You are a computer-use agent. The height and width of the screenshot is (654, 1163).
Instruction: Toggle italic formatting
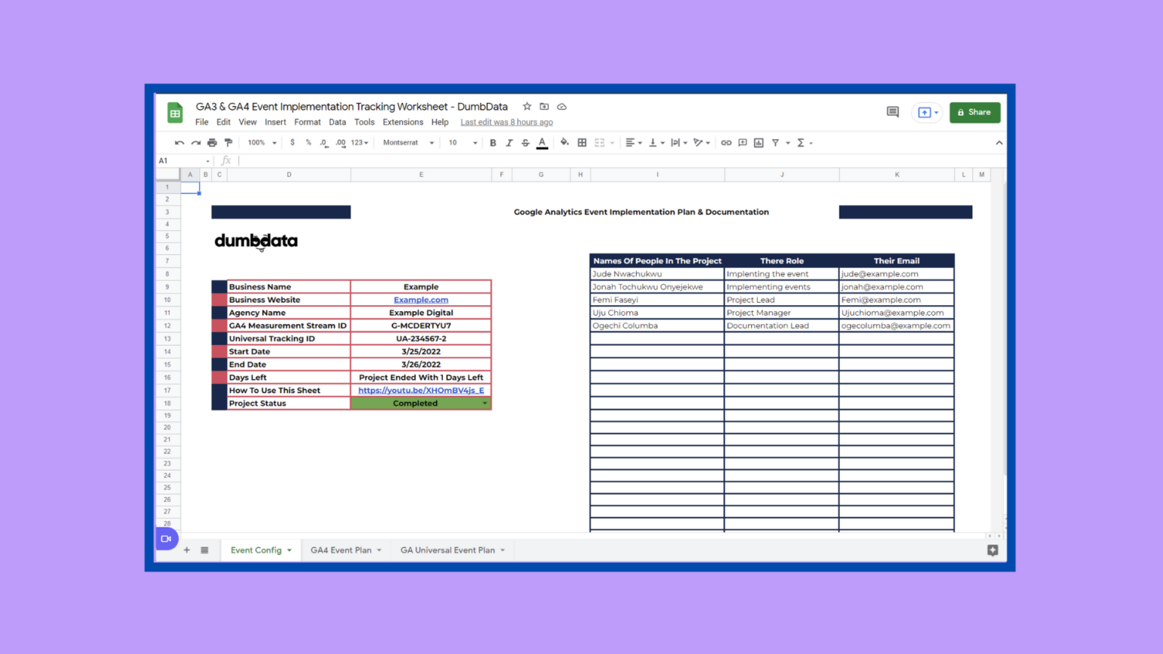(x=509, y=142)
